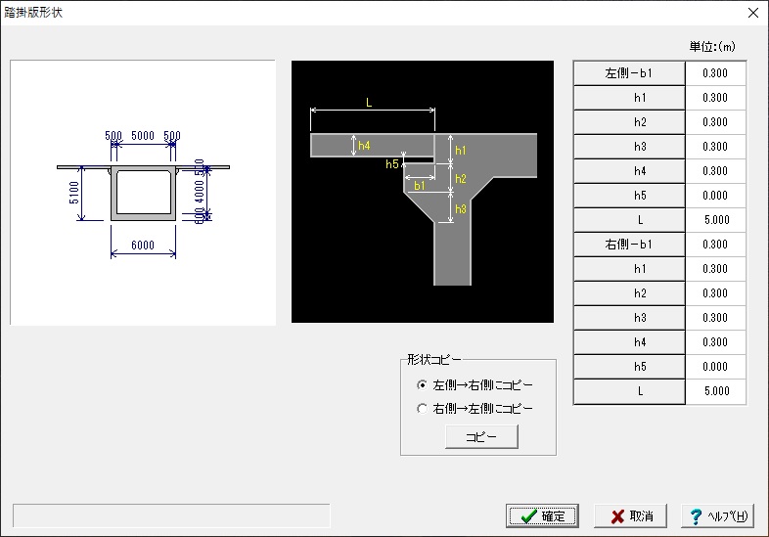Open help with ヘルプ(H) button
The image size is (769, 537).
pyautogui.click(x=717, y=515)
